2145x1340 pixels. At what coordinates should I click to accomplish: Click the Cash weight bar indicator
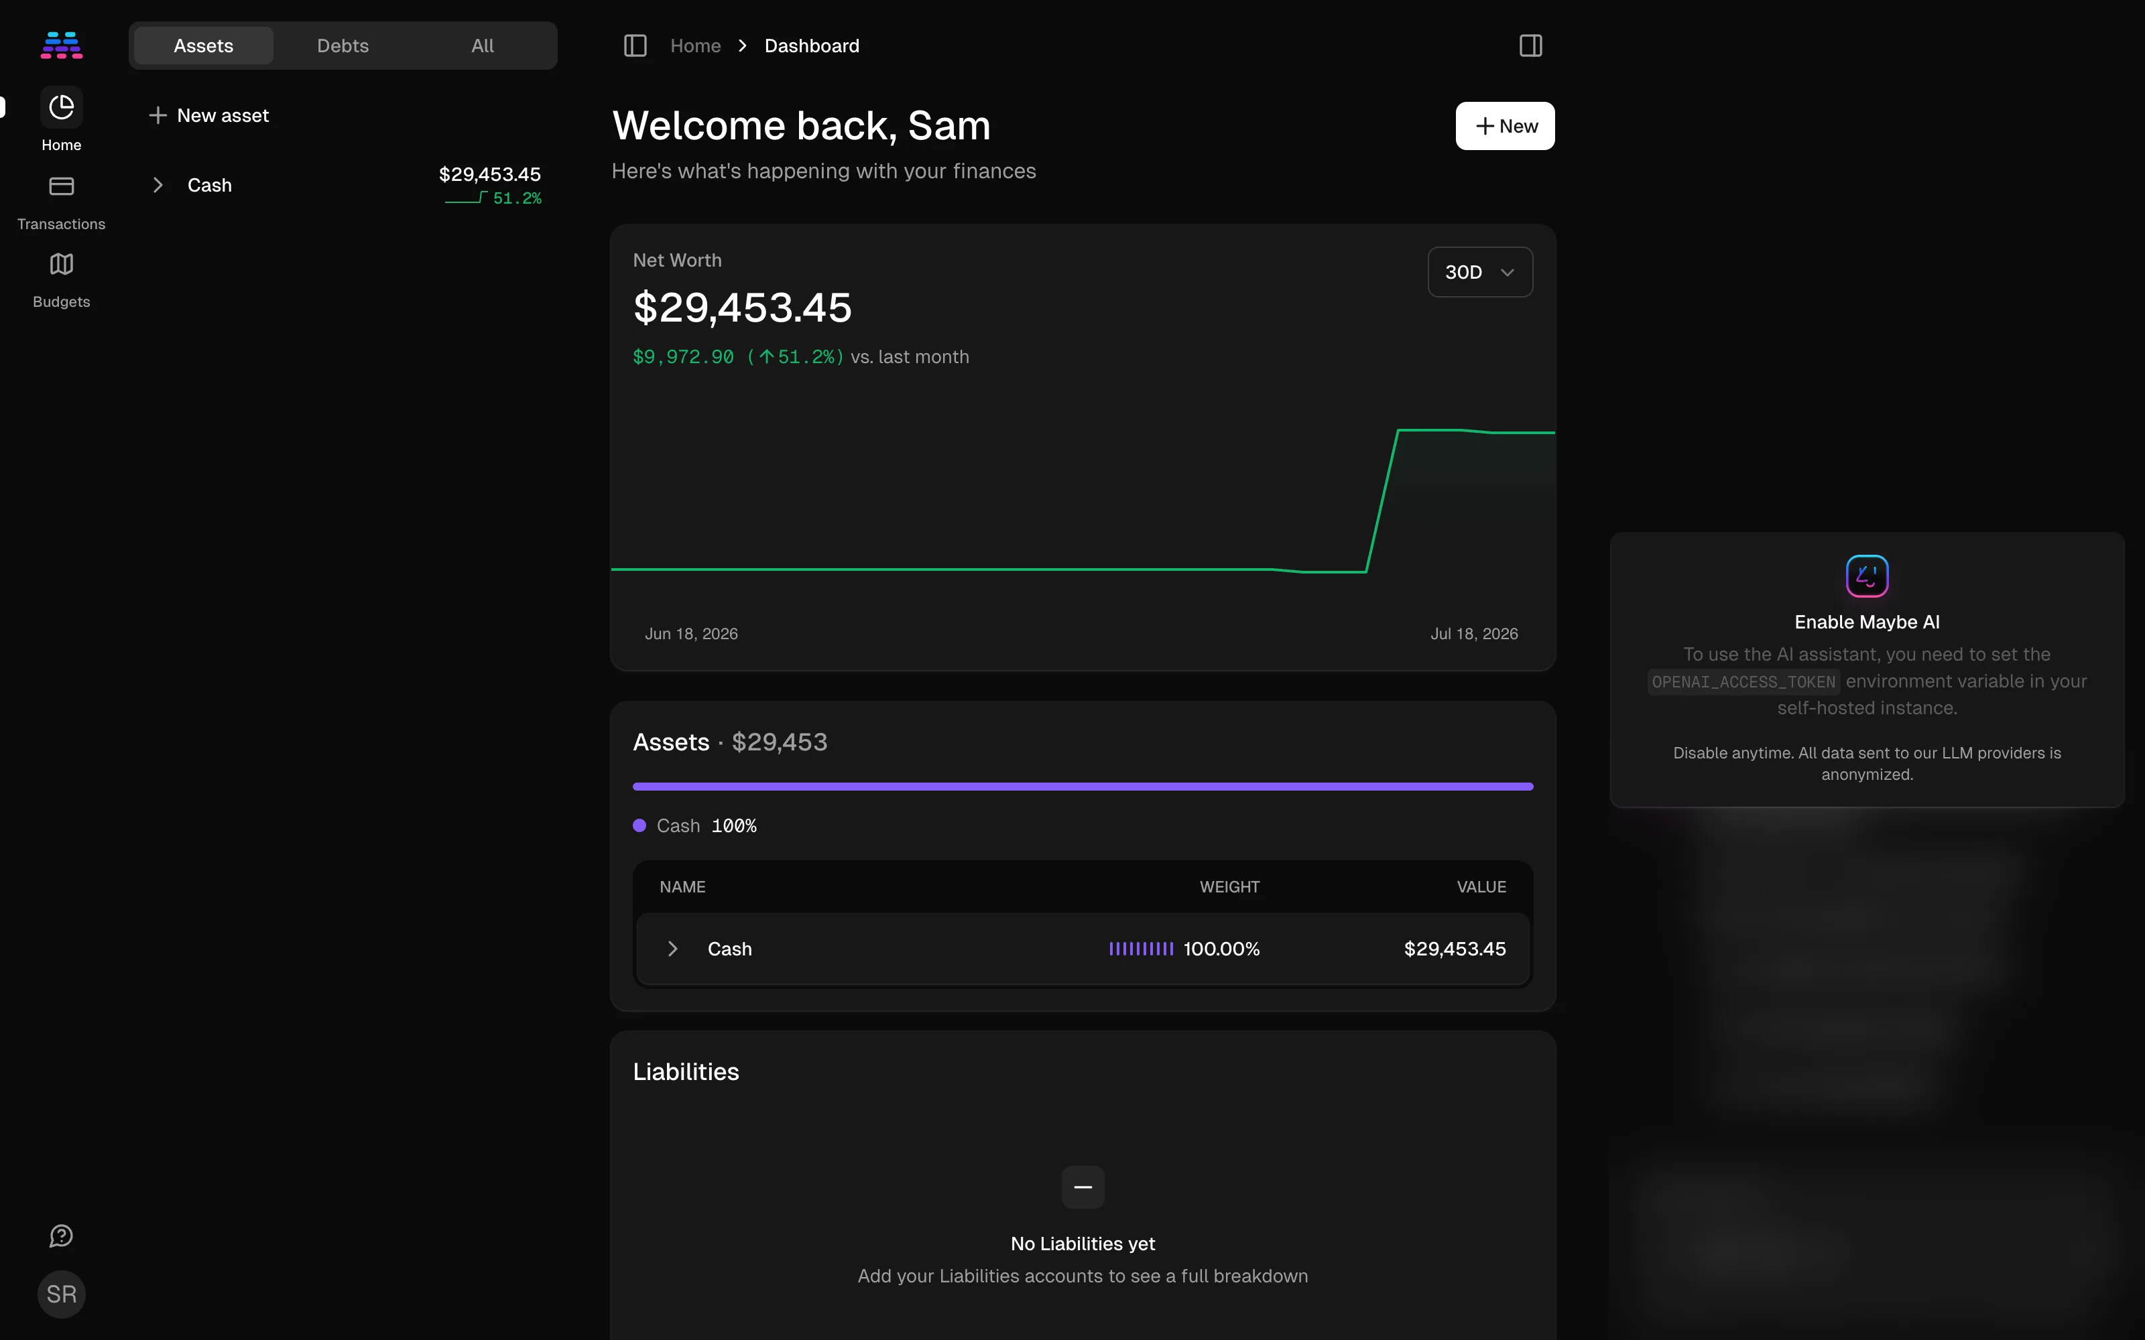click(x=1141, y=949)
